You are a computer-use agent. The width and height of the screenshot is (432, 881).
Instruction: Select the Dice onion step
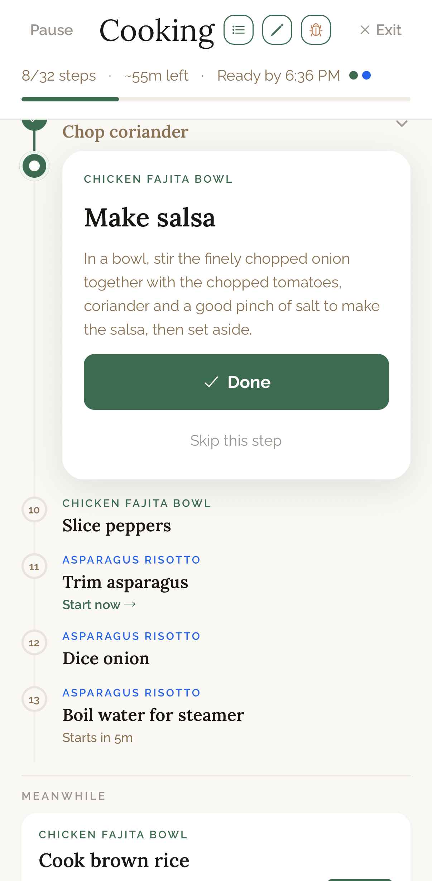click(106, 659)
